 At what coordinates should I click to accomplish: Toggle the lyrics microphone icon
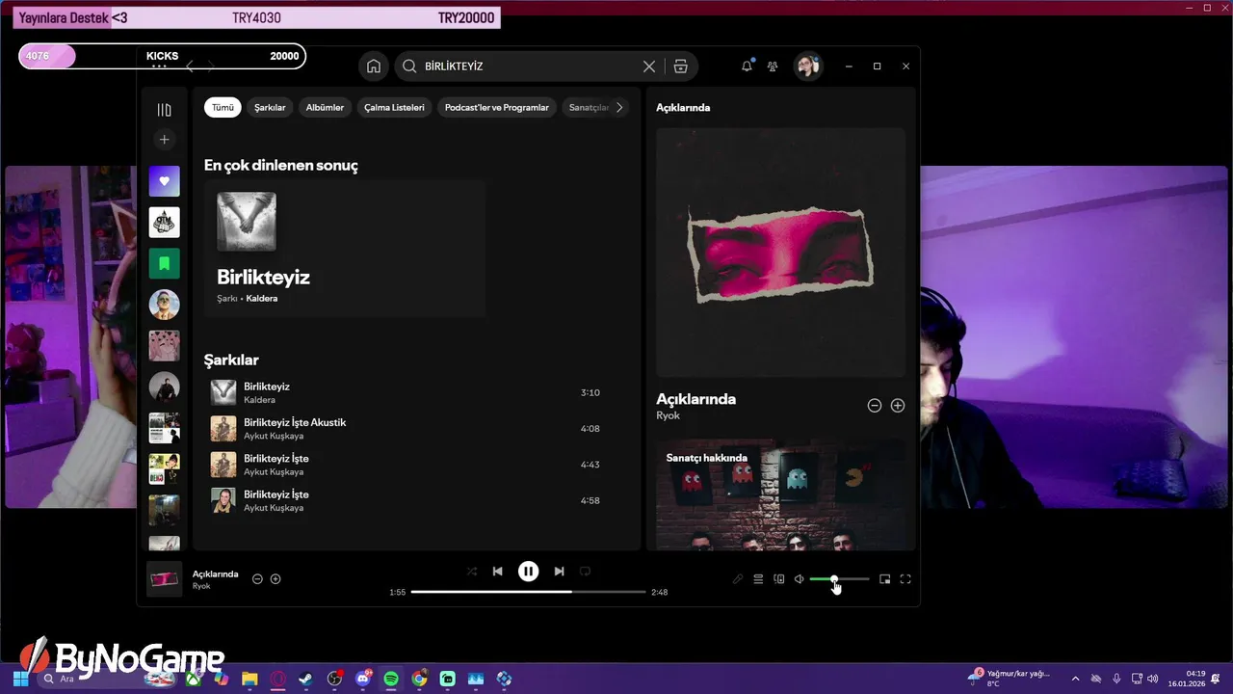point(738,579)
